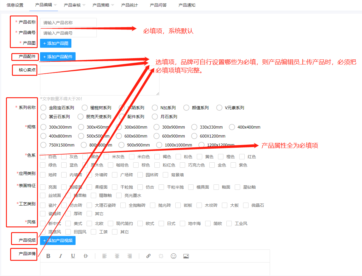Open the 产品审核 dropdown arrow
The height and width of the screenshot is (276, 362).
click(84, 5)
